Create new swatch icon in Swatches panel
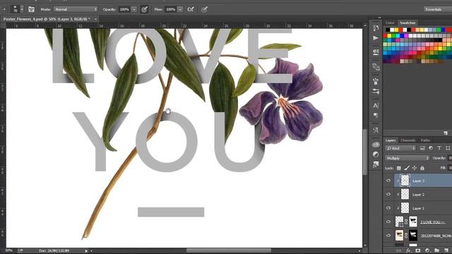Screen dimensions: 452x254 point(446,133)
